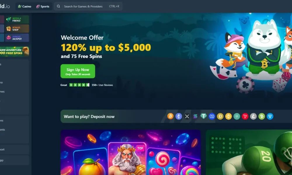This screenshot has width=292, height=175.
Task: Select the red Tron coin icon
Action: click(x=245, y=116)
